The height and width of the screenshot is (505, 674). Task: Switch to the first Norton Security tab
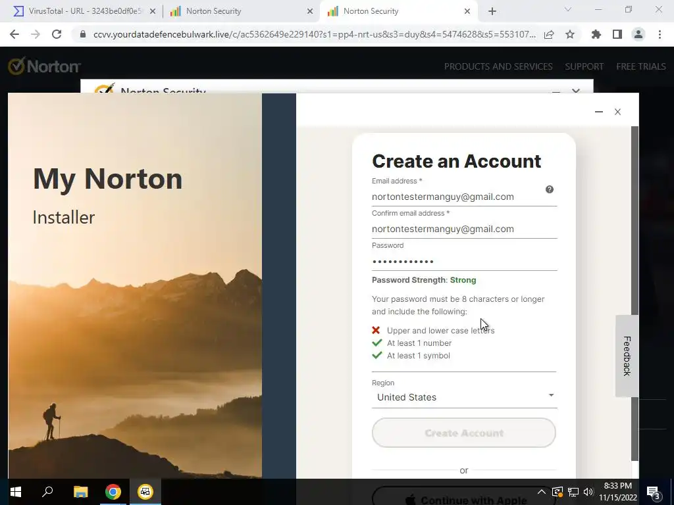pyautogui.click(x=241, y=11)
